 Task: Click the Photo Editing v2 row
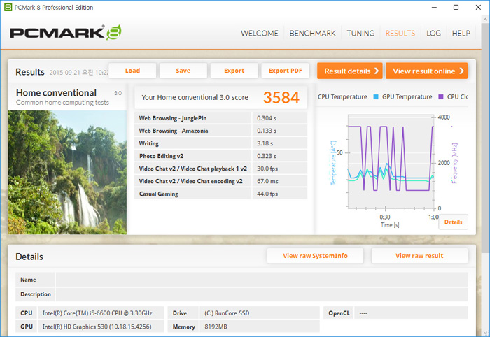tap(221, 156)
